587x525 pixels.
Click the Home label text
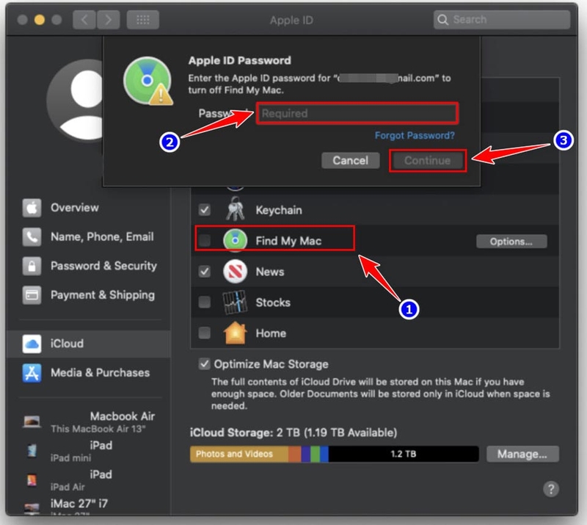[x=271, y=333]
